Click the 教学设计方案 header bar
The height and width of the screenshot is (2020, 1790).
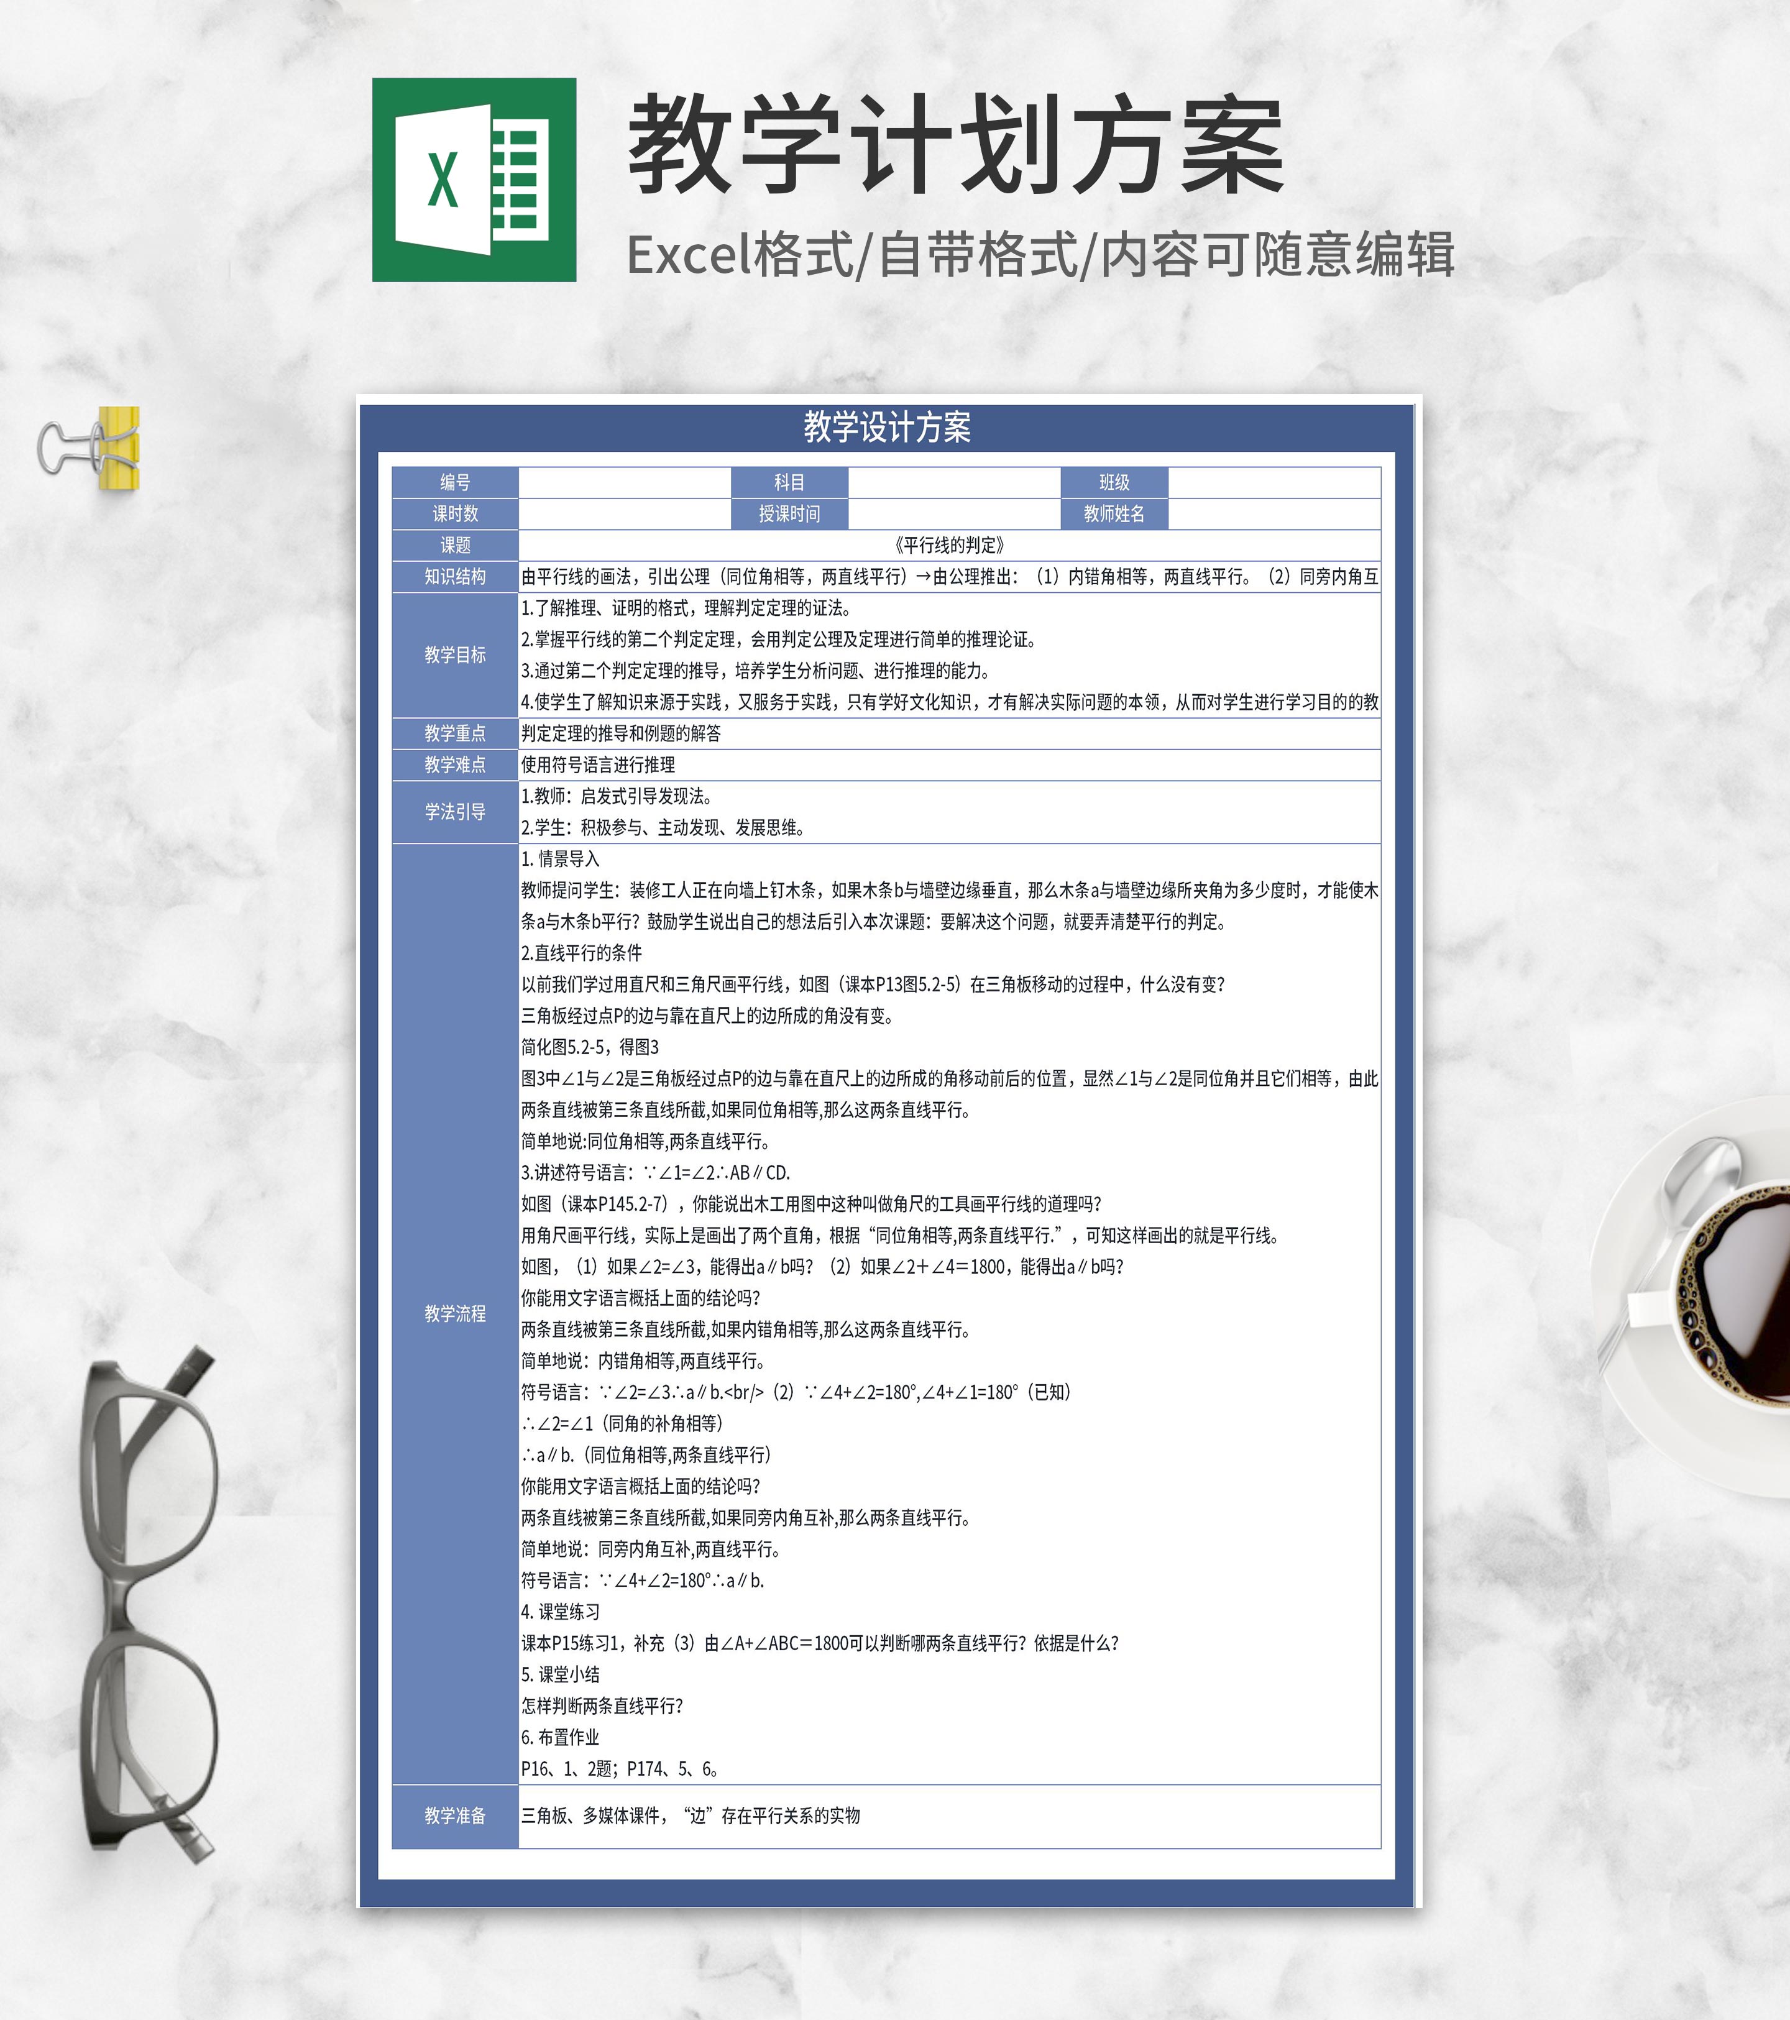[x=886, y=427]
